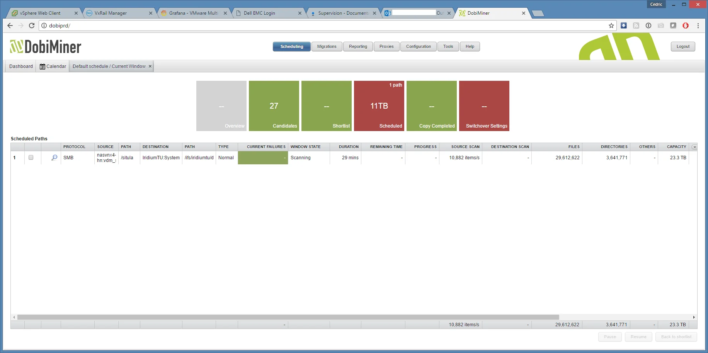The height and width of the screenshot is (353, 708).
Task: Tick the checkbox for scheduled path 1
Action: (x=31, y=158)
